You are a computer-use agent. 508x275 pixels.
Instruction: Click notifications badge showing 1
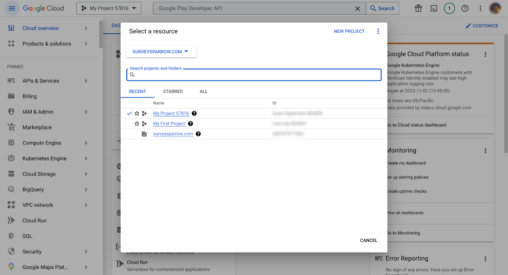coord(449,8)
